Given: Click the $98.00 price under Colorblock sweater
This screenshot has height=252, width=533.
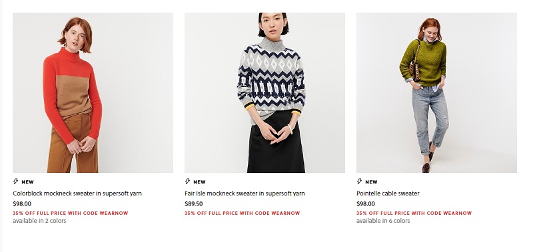Looking at the screenshot, I should 22,204.
